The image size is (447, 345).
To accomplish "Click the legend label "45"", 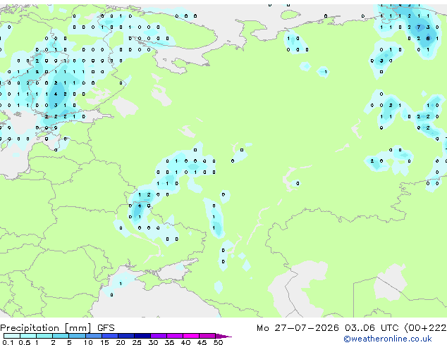I will (x=202, y=342).
